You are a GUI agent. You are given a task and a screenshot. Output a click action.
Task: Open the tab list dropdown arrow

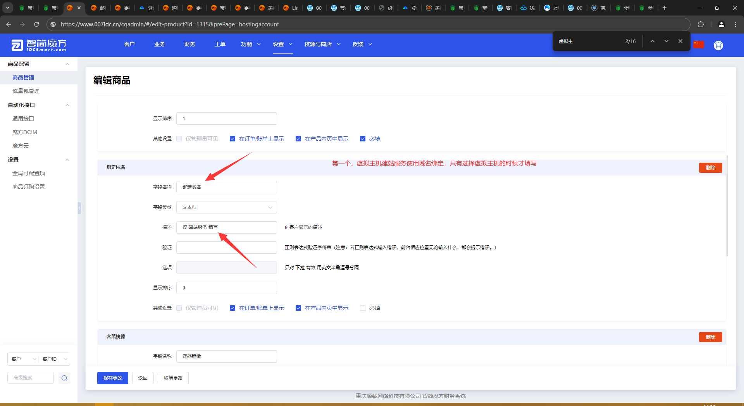coord(8,8)
